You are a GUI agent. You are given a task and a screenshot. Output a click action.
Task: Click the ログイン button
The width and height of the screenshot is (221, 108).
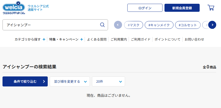click(145, 8)
